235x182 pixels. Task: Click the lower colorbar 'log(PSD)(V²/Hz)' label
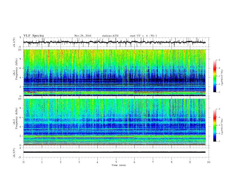coord(222,126)
